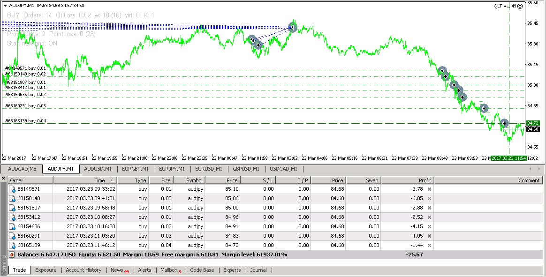Sort orders by the S / L column header
This screenshot has width=546, height=277.
point(258,180)
